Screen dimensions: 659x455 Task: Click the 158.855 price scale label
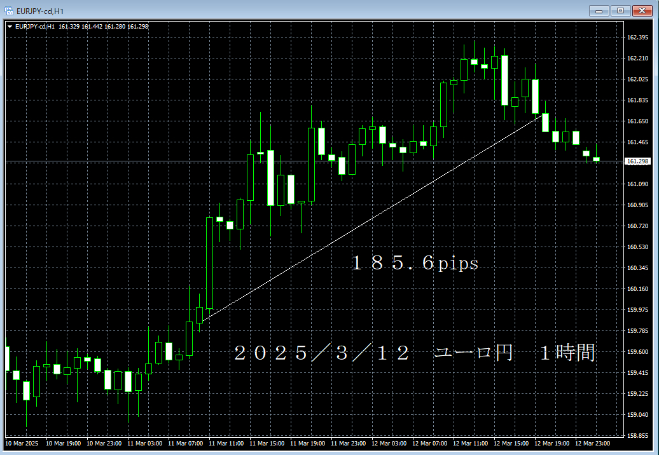coord(637,436)
